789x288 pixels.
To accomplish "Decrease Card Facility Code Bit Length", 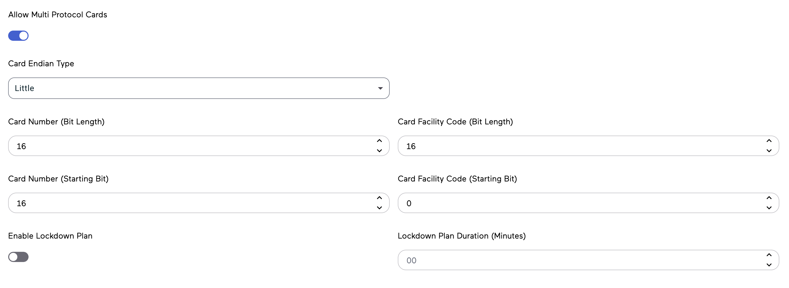I will click(769, 151).
